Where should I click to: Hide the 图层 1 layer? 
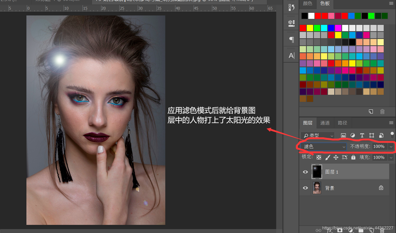tap(305, 172)
